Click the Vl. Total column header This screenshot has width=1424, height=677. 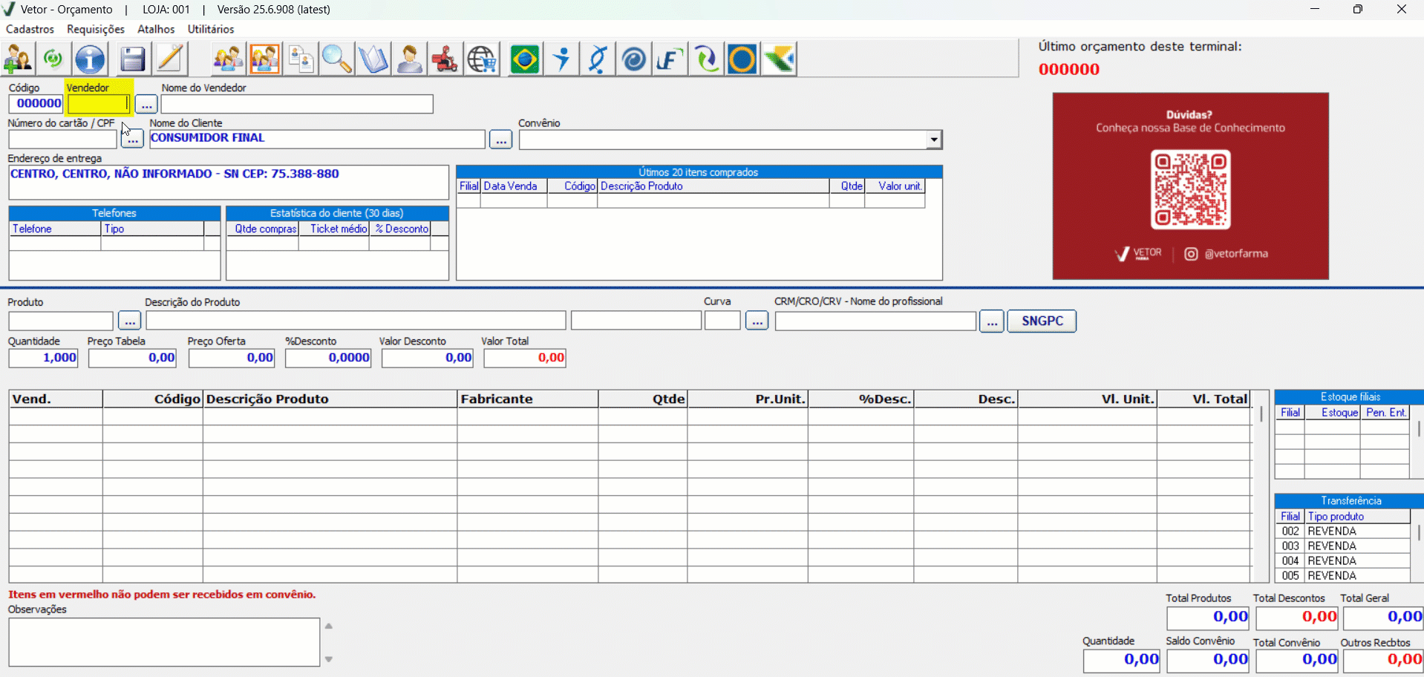click(1204, 399)
